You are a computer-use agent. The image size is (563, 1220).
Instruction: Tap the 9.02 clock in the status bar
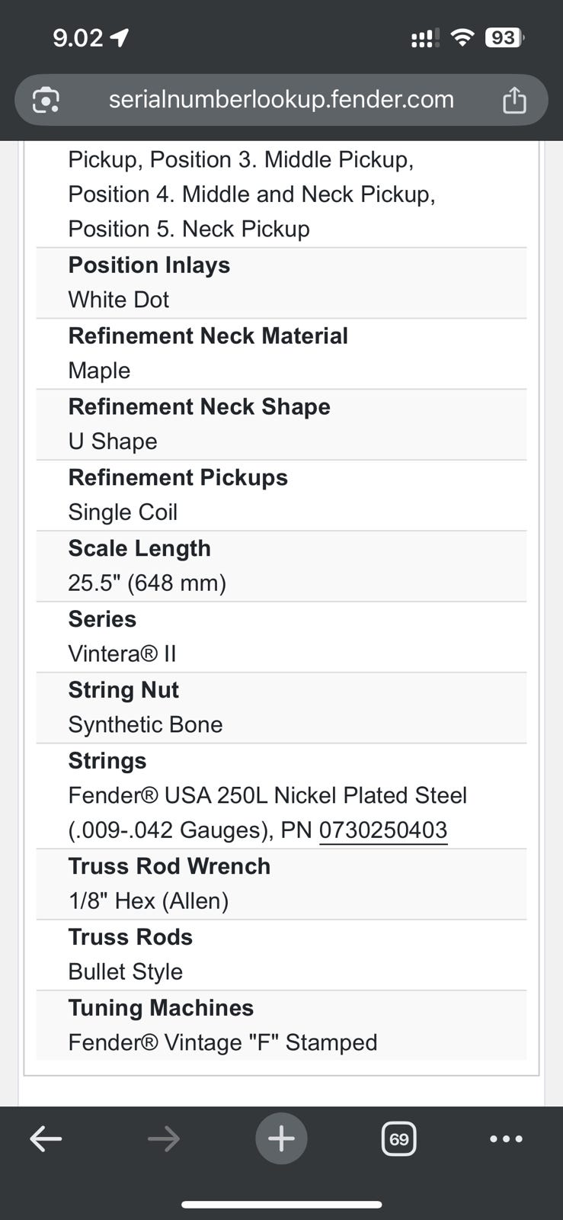point(77,37)
